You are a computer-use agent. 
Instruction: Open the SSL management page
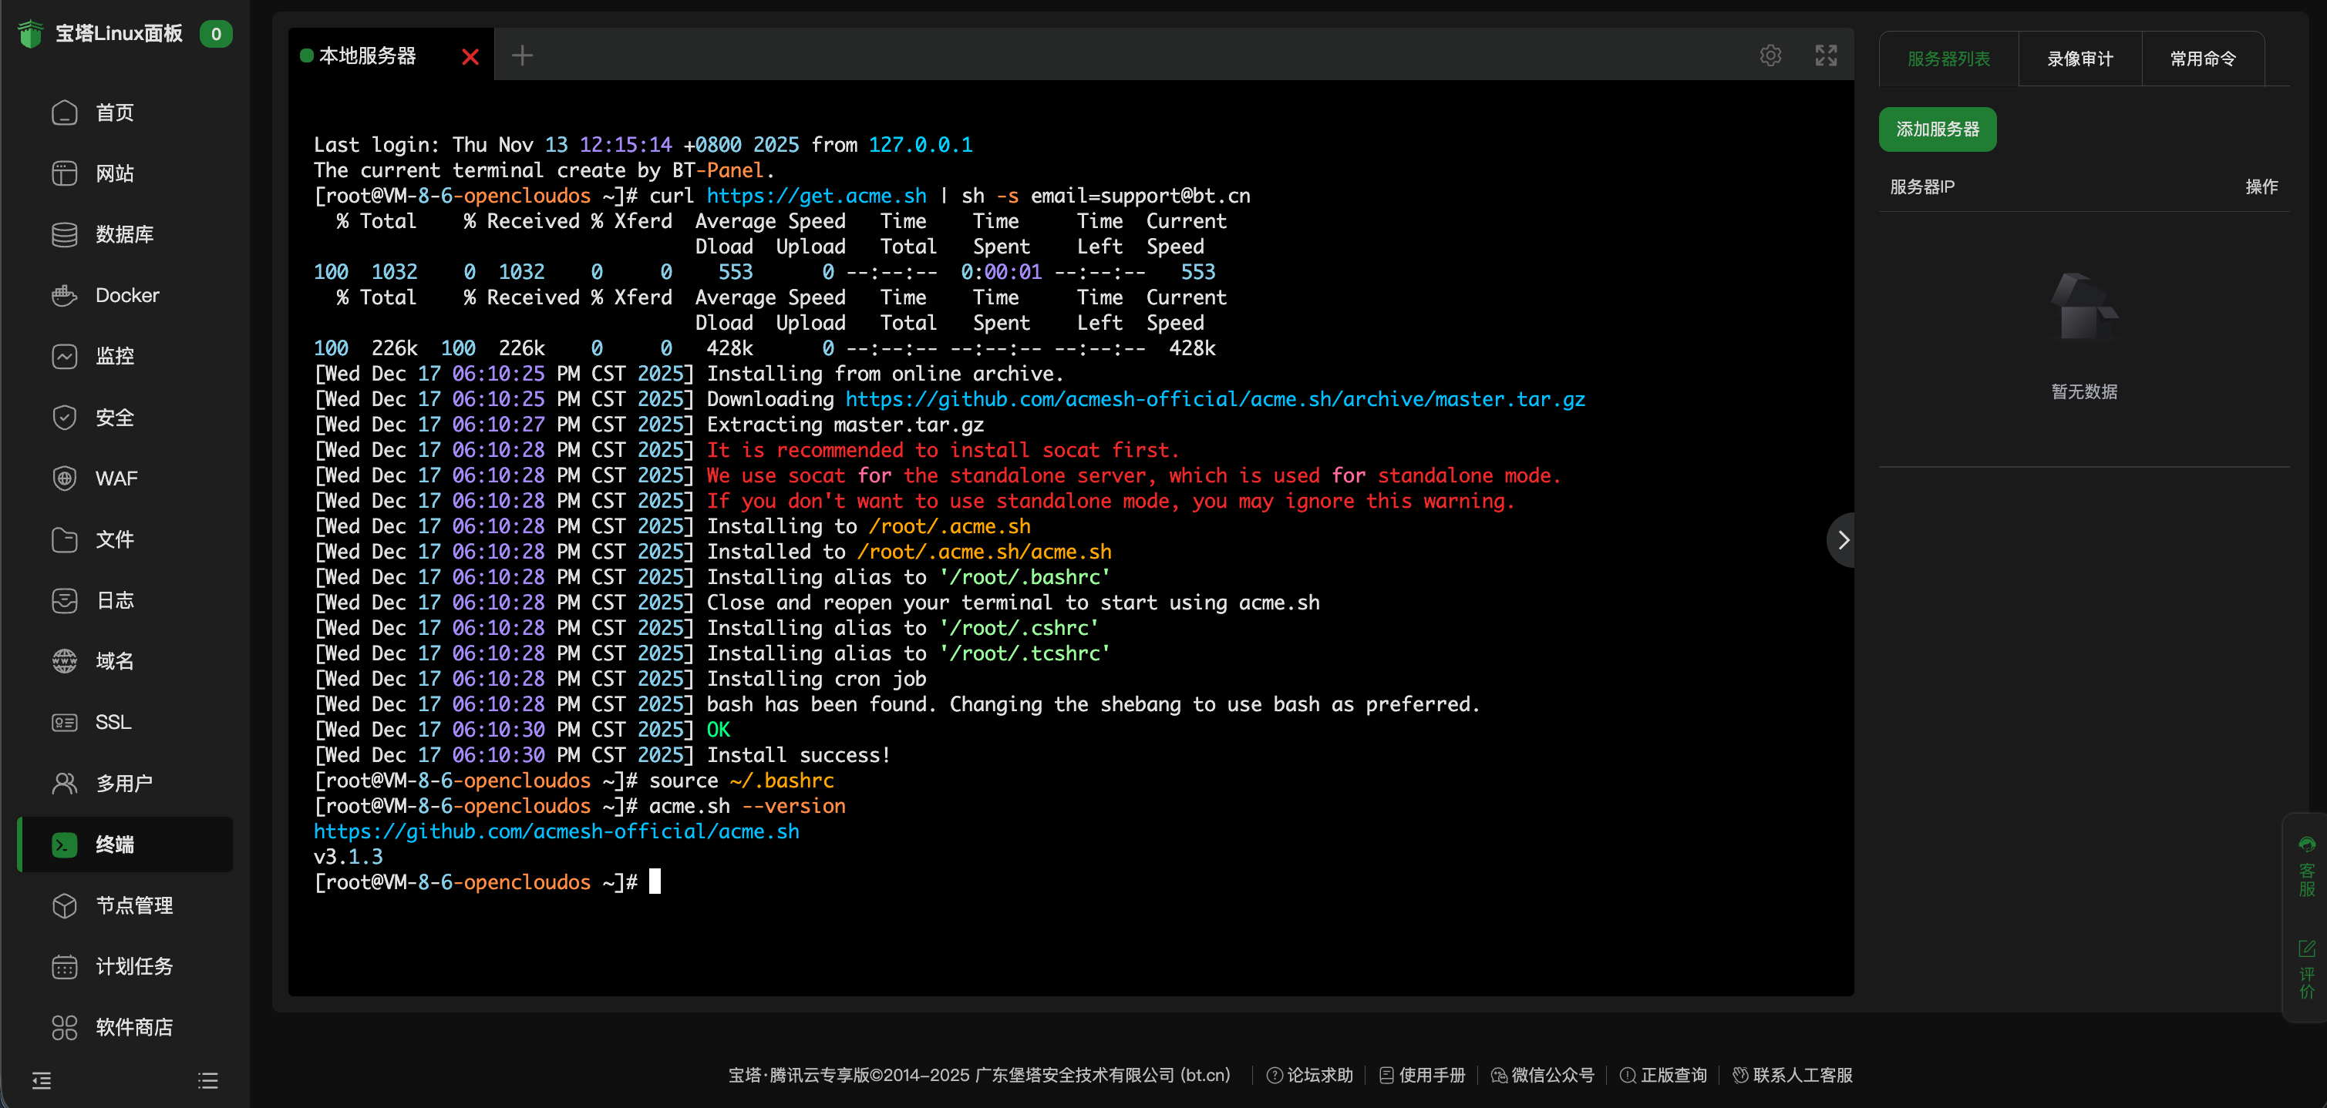[113, 723]
